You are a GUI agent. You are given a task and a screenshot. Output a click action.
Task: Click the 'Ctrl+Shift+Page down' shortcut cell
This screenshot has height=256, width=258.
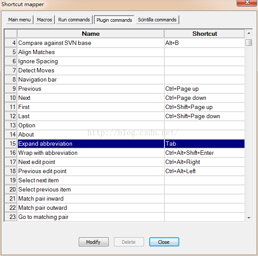click(204, 116)
